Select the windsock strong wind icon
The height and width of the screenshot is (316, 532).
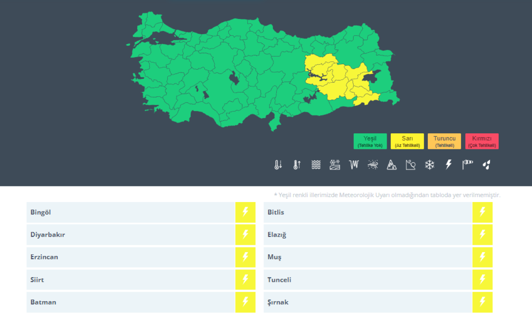pos(467,165)
